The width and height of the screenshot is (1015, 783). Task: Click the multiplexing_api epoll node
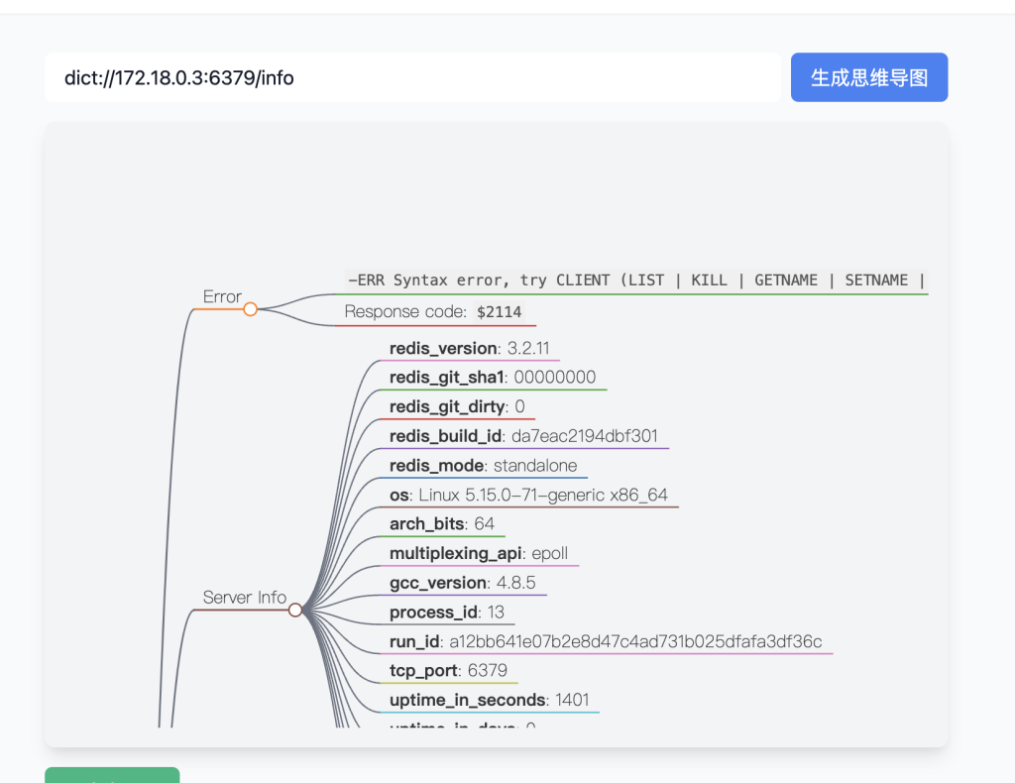click(x=479, y=553)
